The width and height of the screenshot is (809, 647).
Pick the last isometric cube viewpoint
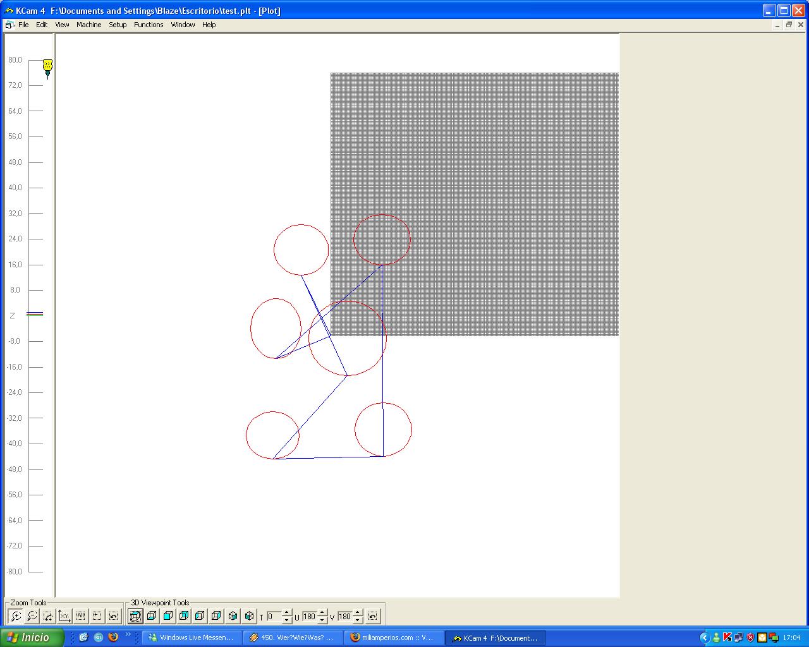click(x=249, y=616)
